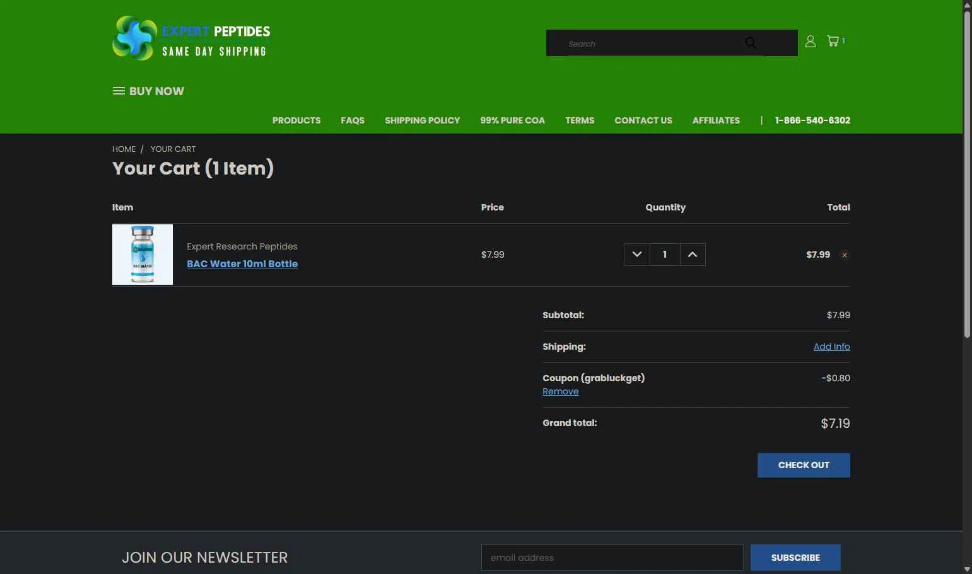The height and width of the screenshot is (574, 972).
Task: Open the 99% PURE COA page
Action: [513, 120]
